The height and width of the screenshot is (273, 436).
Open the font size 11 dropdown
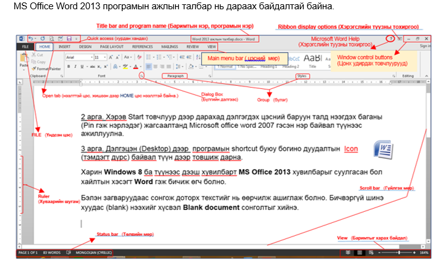point(105,57)
